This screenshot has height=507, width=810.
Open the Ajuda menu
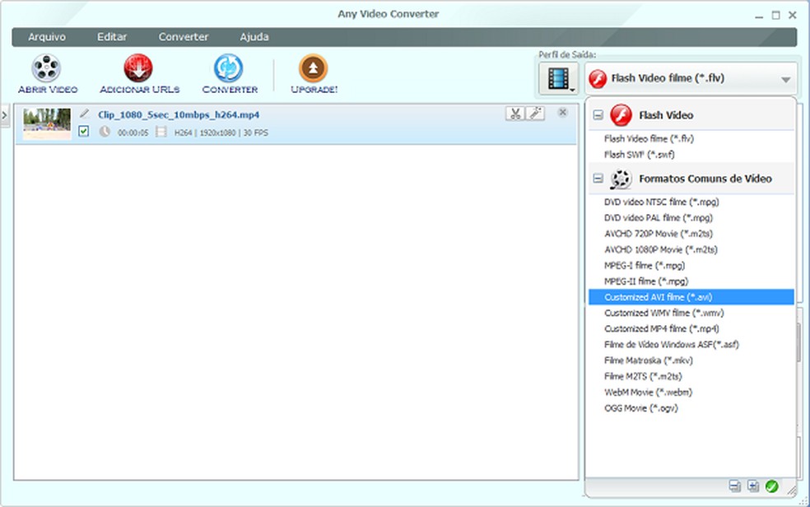pyautogui.click(x=254, y=37)
